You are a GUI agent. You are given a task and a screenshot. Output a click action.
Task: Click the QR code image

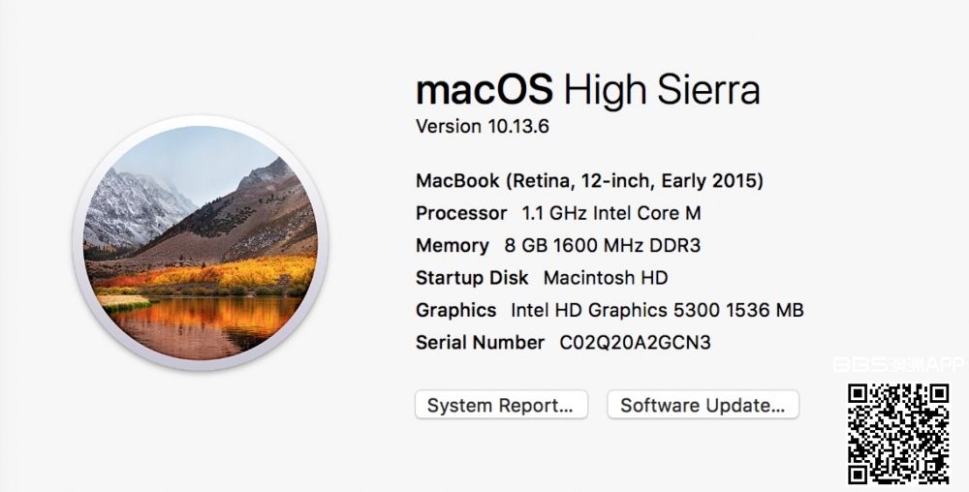[898, 433]
